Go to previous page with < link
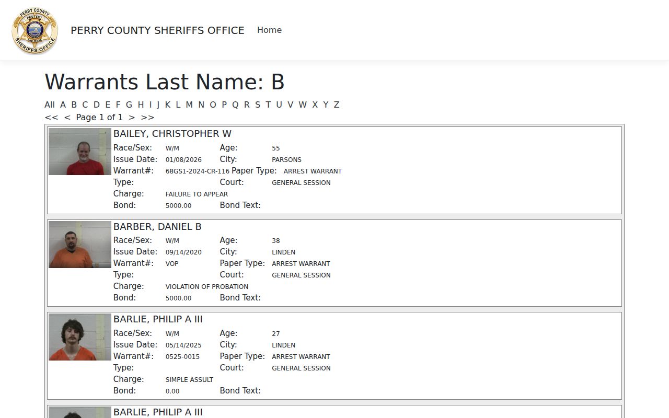 [x=67, y=117]
